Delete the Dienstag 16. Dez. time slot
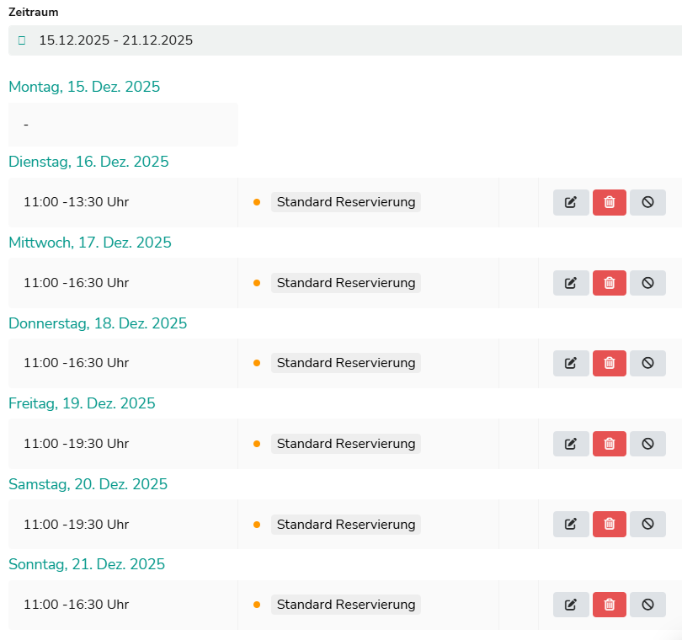This screenshot has height=640, width=682. pyautogui.click(x=610, y=202)
